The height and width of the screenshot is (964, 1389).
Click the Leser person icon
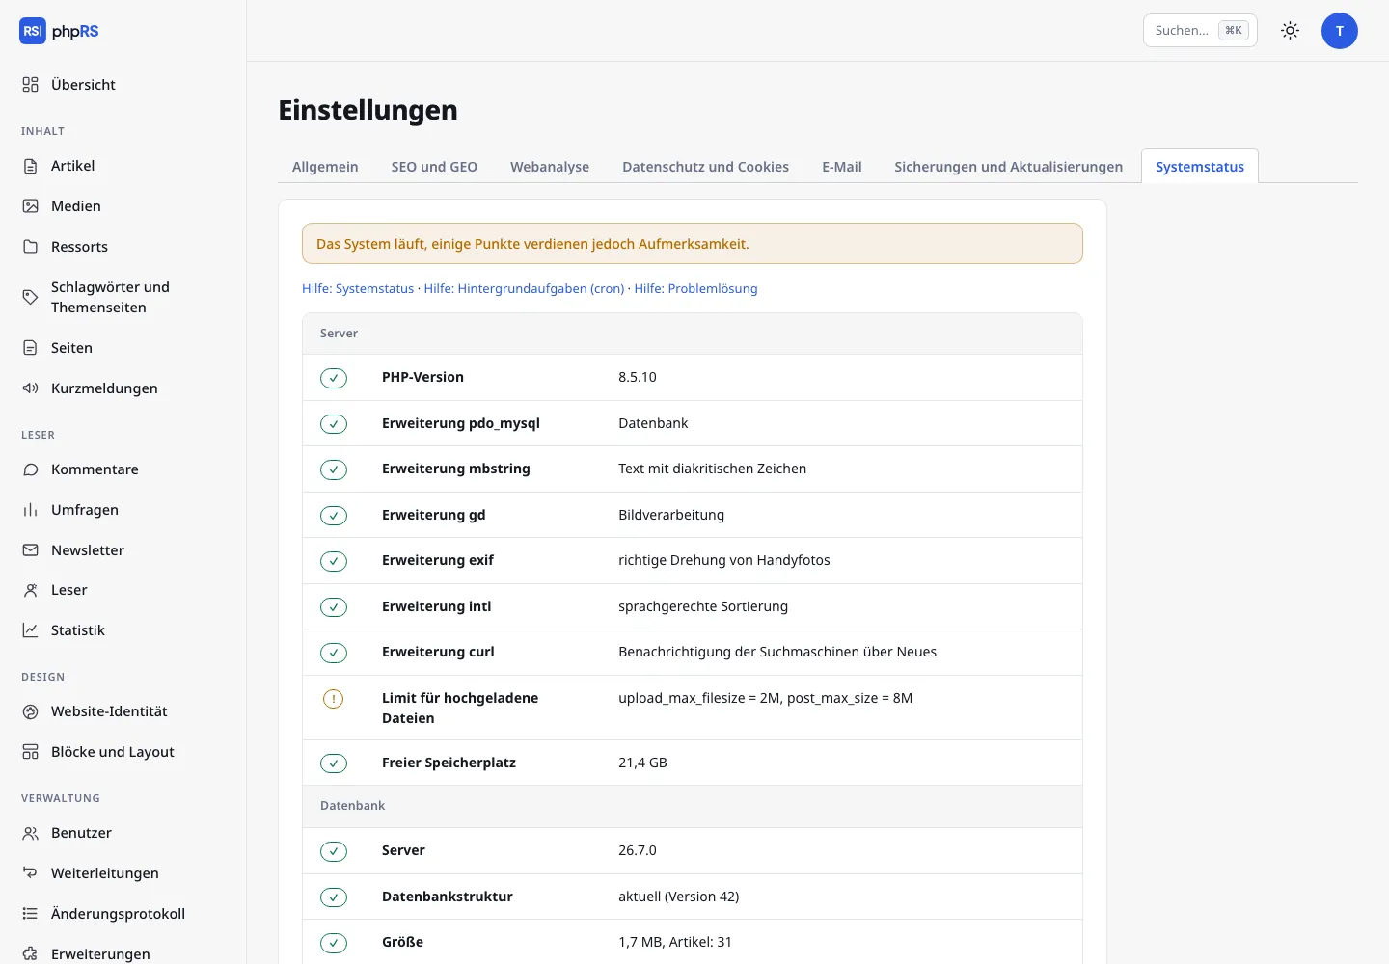[x=31, y=590]
